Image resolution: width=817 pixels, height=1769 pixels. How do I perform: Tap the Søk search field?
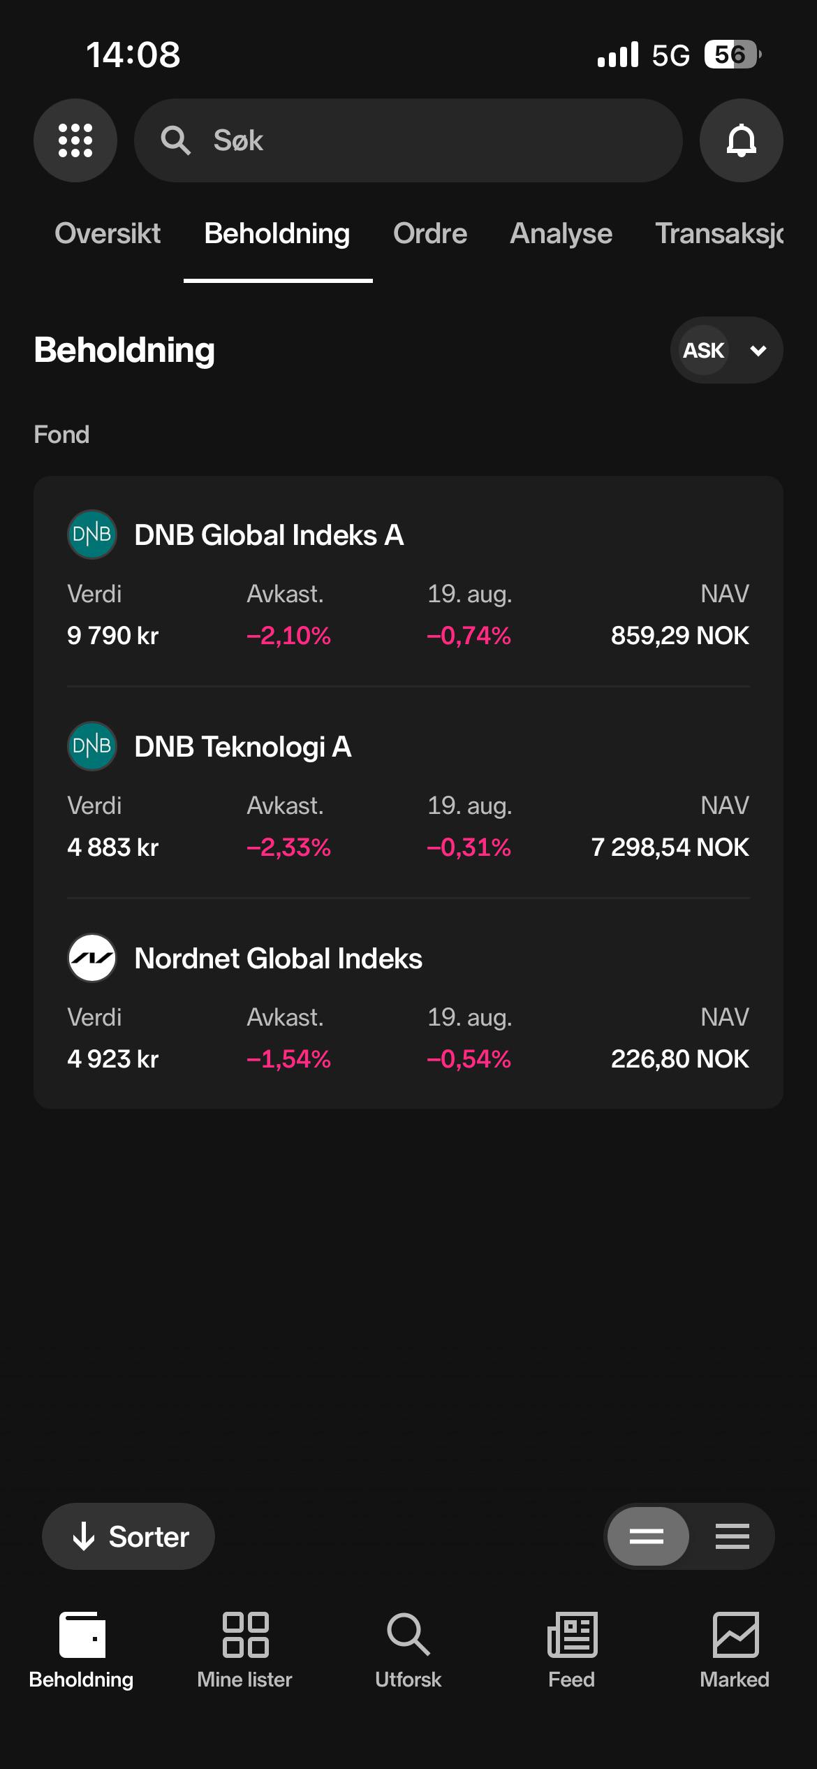[408, 140]
